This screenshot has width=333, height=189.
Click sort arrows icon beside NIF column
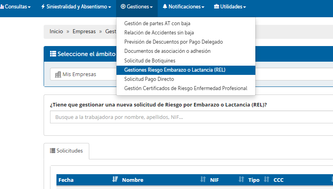241,180
